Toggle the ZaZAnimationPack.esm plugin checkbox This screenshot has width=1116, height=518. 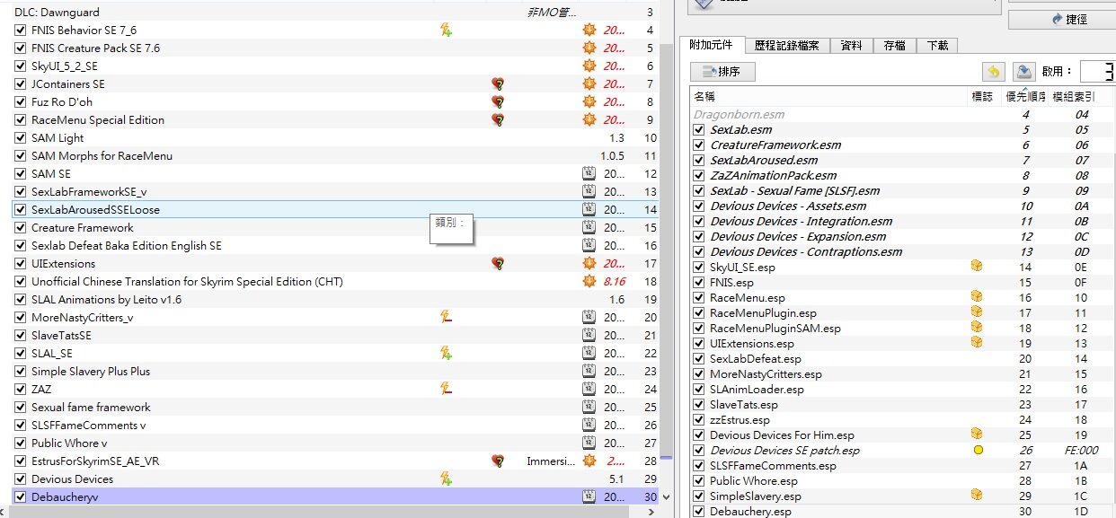tap(699, 175)
